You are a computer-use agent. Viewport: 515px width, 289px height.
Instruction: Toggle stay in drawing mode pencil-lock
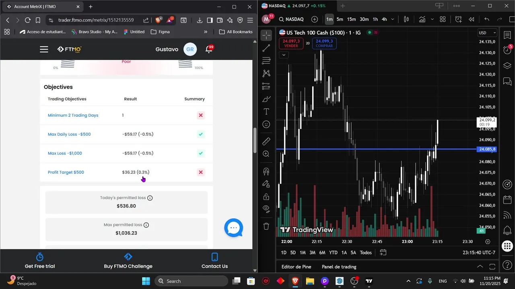pos(266,184)
